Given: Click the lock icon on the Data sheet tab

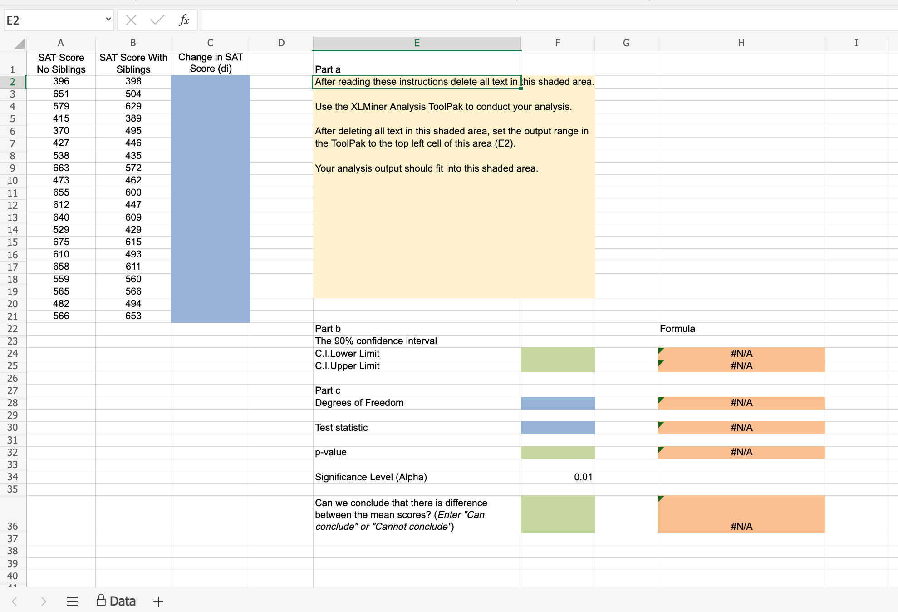Looking at the screenshot, I should pyautogui.click(x=102, y=600).
